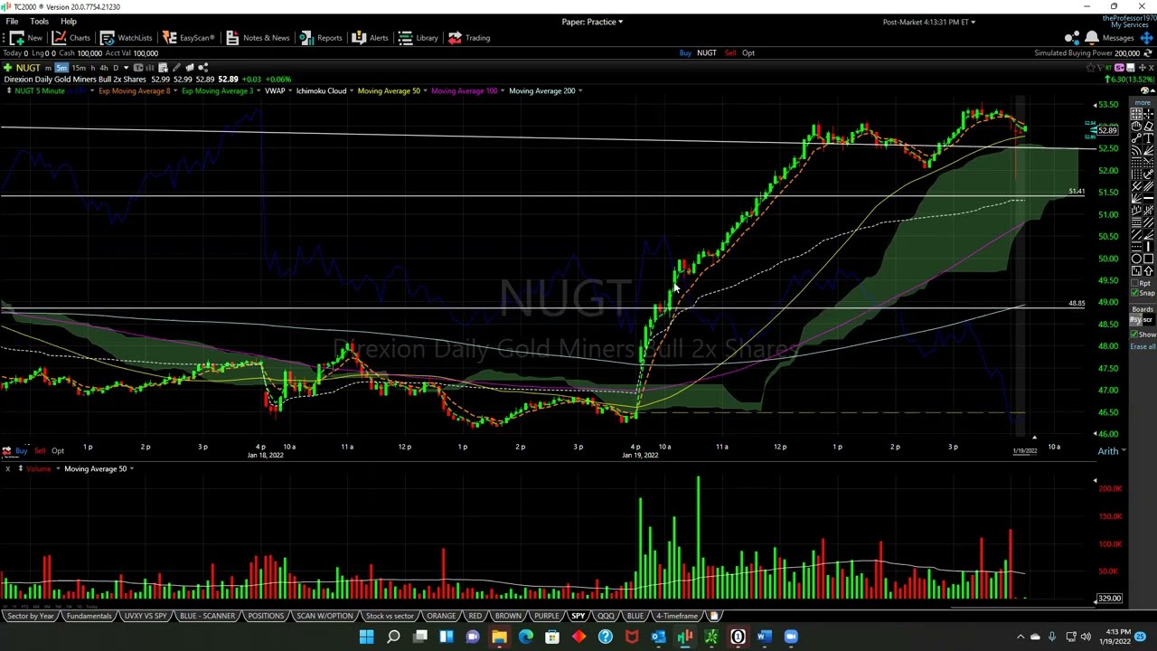Toggle the RT real-time indicator
Viewport: 1157px width, 651px height.
point(1108,67)
